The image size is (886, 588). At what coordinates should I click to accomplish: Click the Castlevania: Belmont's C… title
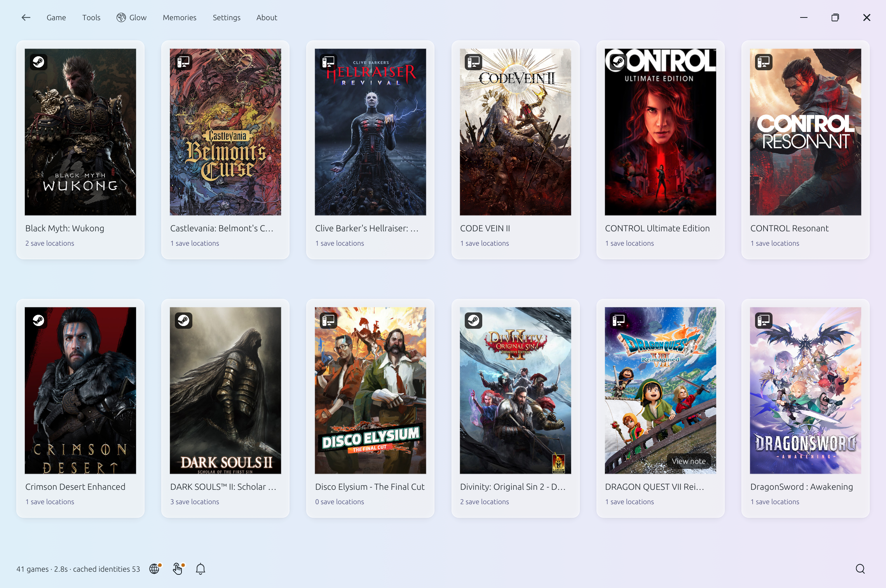(x=222, y=228)
